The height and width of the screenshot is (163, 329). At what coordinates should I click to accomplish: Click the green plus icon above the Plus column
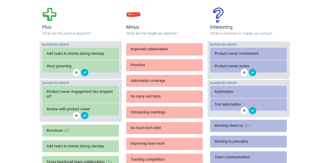49,14
